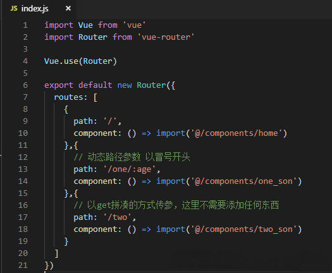Image resolution: width=332 pixels, height=273 pixels.
Task: Click line number 21 in gutter
Action: click(23, 265)
